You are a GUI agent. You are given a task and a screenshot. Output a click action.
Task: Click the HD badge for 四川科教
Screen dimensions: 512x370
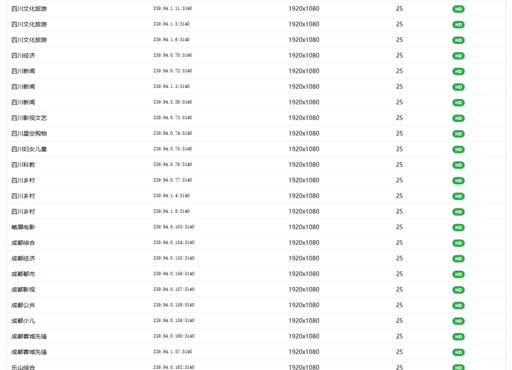[x=458, y=165]
